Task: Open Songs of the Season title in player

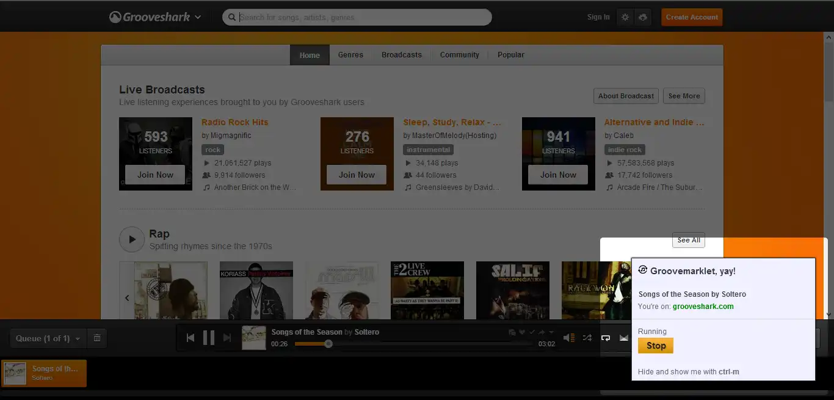Action: [306, 332]
